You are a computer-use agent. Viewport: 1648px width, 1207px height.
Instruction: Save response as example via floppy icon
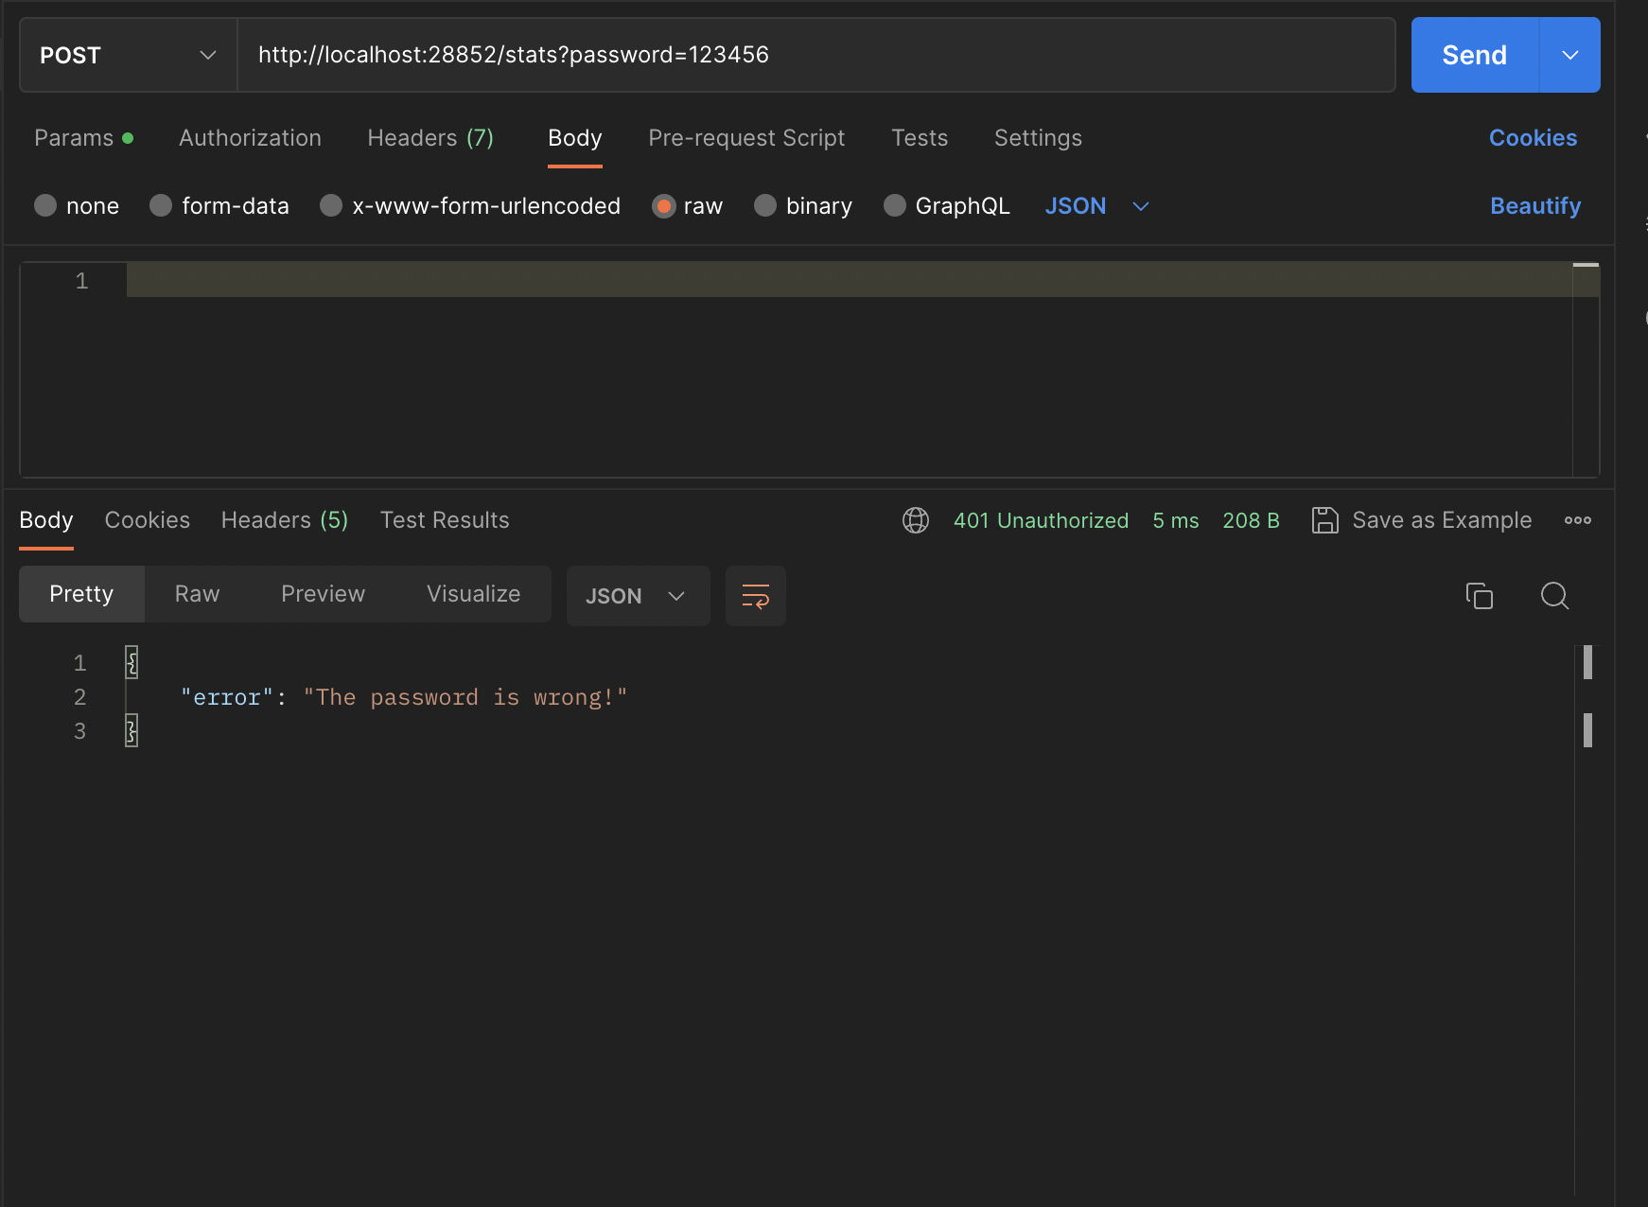[x=1326, y=519]
